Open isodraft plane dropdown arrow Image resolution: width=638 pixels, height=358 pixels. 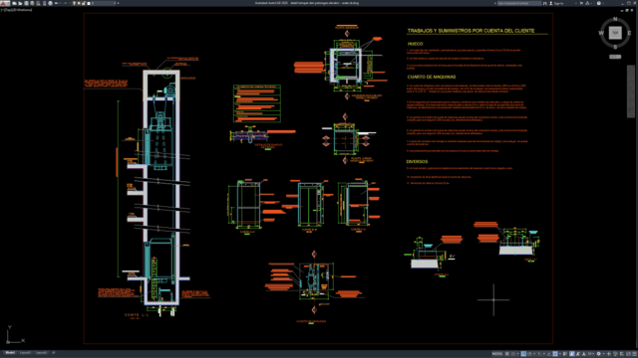tap(544, 354)
